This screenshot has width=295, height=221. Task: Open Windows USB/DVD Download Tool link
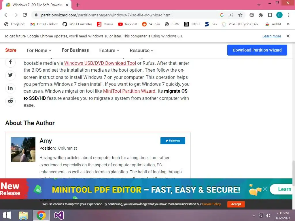(100, 63)
